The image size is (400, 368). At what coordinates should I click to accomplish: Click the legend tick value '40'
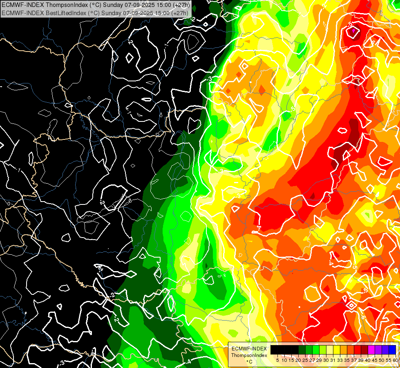pyautogui.click(x=368, y=360)
